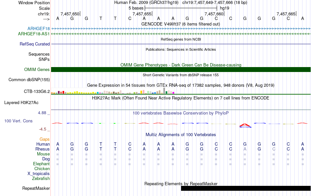Open Multiz Alignments of 100 Vertebrates title
This screenshot has height=196, width=311.
click(x=181, y=134)
